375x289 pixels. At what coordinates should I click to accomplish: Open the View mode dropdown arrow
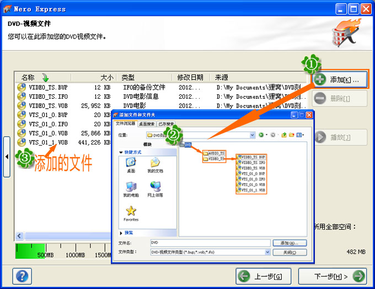(x=303, y=135)
